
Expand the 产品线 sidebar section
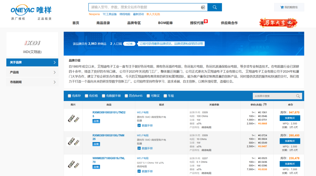pyautogui.click(x=32, y=72)
